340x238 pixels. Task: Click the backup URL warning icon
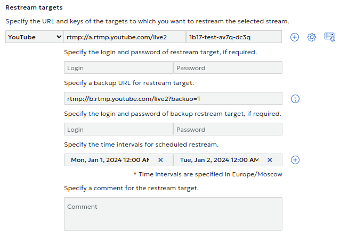click(x=295, y=99)
